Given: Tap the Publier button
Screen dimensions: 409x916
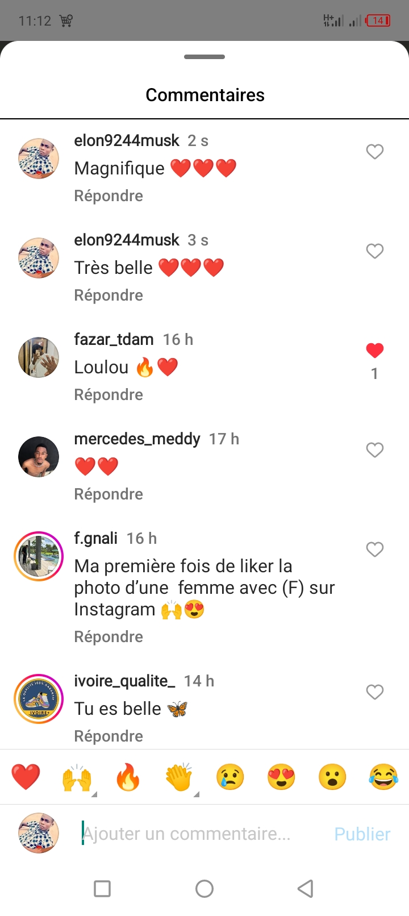Looking at the screenshot, I should click(362, 834).
